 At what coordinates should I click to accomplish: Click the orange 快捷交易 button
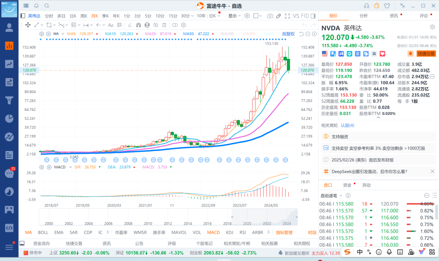click(426, 53)
